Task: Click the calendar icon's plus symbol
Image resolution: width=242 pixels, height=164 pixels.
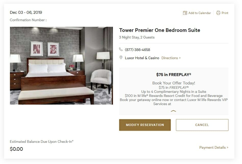Action: 186,14
